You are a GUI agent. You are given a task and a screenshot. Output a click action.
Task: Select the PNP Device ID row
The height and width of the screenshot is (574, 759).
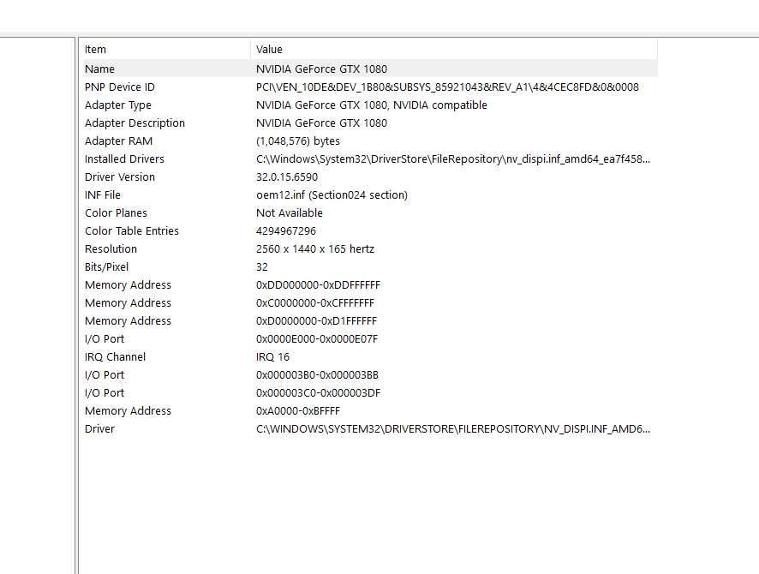(370, 87)
